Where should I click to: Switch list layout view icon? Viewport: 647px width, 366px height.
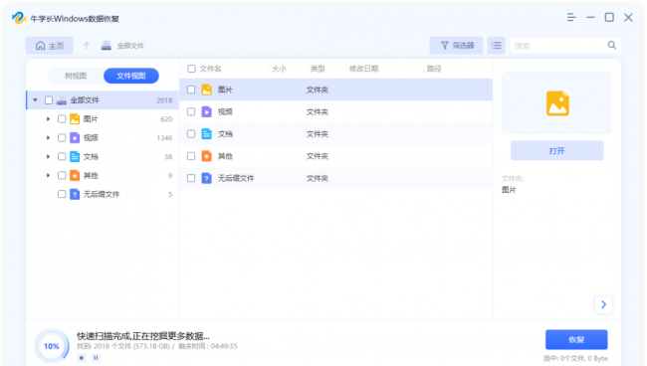pyautogui.click(x=497, y=46)
